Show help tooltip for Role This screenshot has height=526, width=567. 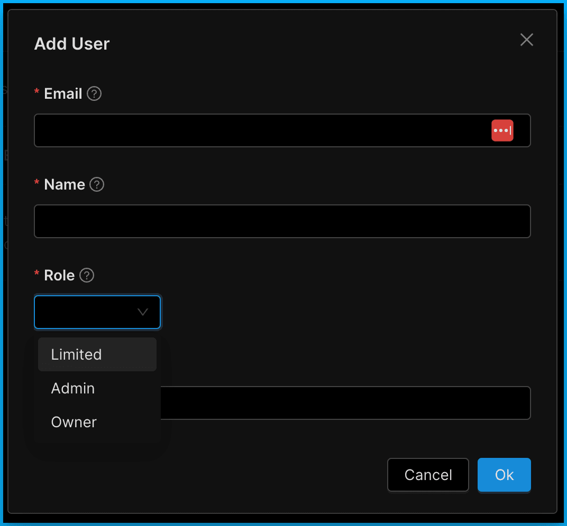click(x=87, y=276)
